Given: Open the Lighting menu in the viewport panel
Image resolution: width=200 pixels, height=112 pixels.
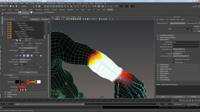Looking at the screenshot, I should point(63,17).
